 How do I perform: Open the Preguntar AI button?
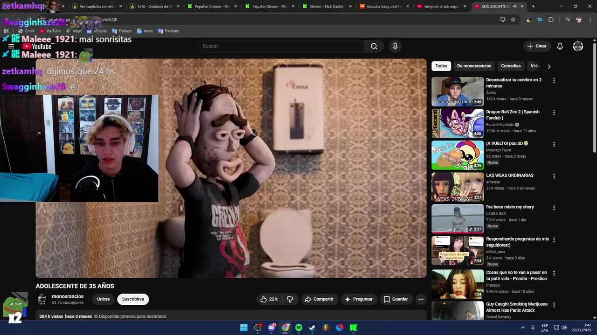point(358,299)
